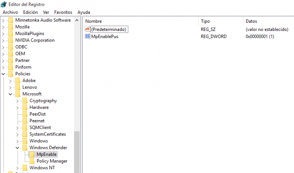The height and width of the screenshot is (173, 294).
Task: Click the Policy Manager folder icon
Action: [x=32, y=161]
